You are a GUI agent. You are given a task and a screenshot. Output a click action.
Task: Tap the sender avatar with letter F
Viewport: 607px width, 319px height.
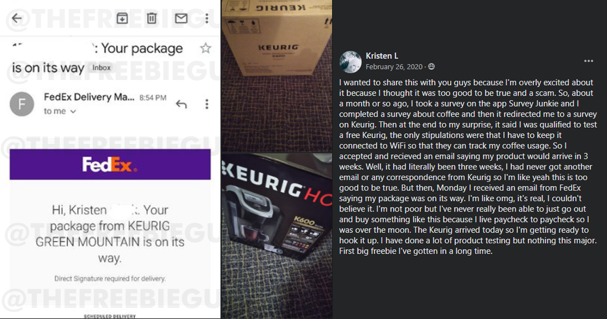pyautogui.click(x=21, y=104)
